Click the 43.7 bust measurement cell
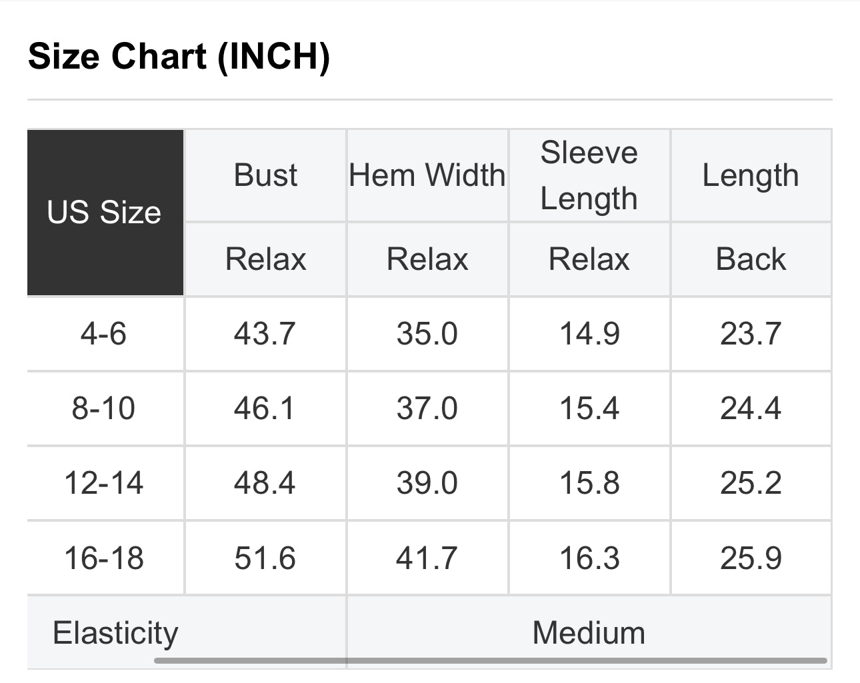 pos(265,333)
